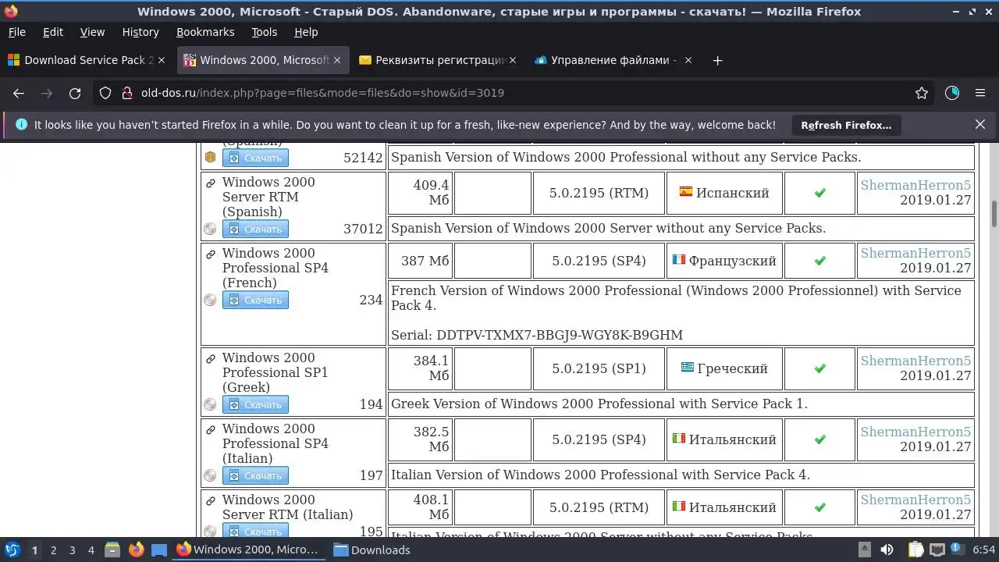Click the CD icon in the Professional SP1 (Greek) row
The width and height of the screenshot is (999, 562).
pyautogui.click(x=210, y=404)
